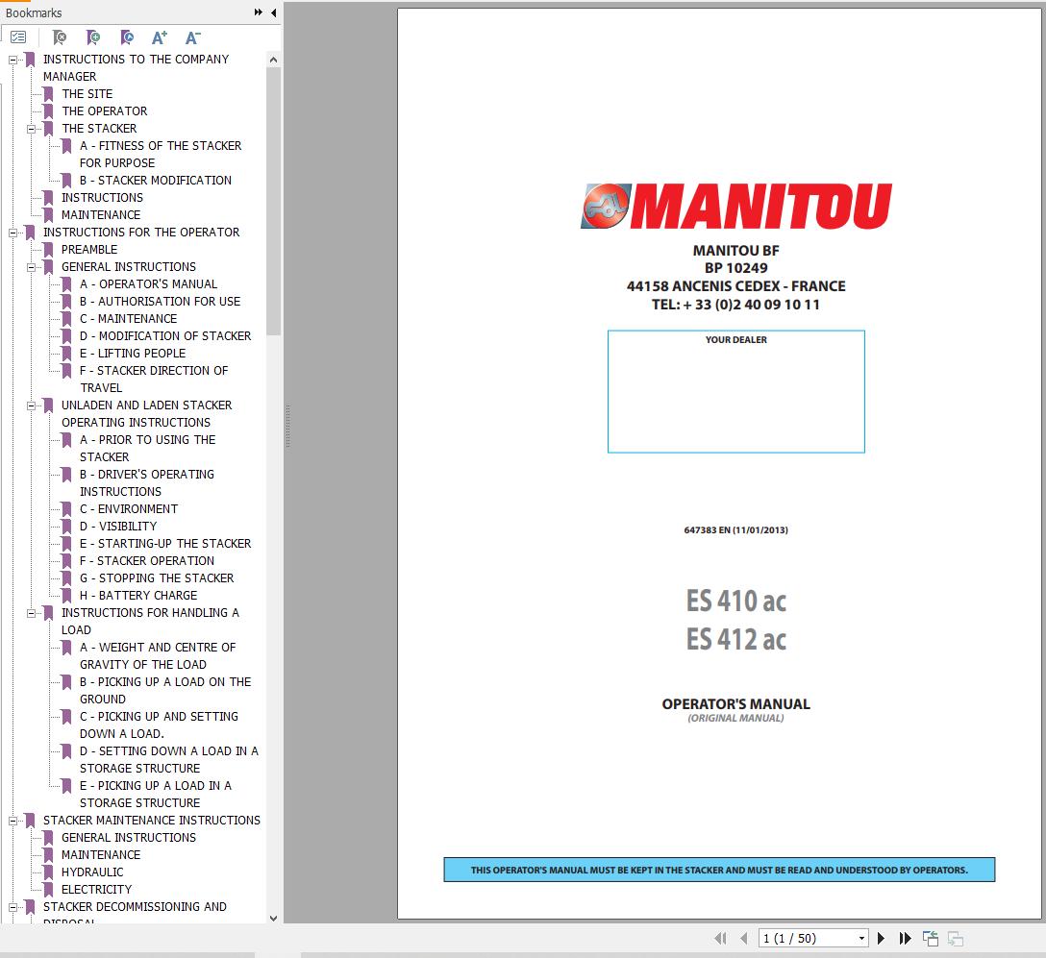Collapse STACKER MAINTENANCE INSTRUCTIONS node
Image resolution: width=1046 pixels, height=958 pixels.
12,821
